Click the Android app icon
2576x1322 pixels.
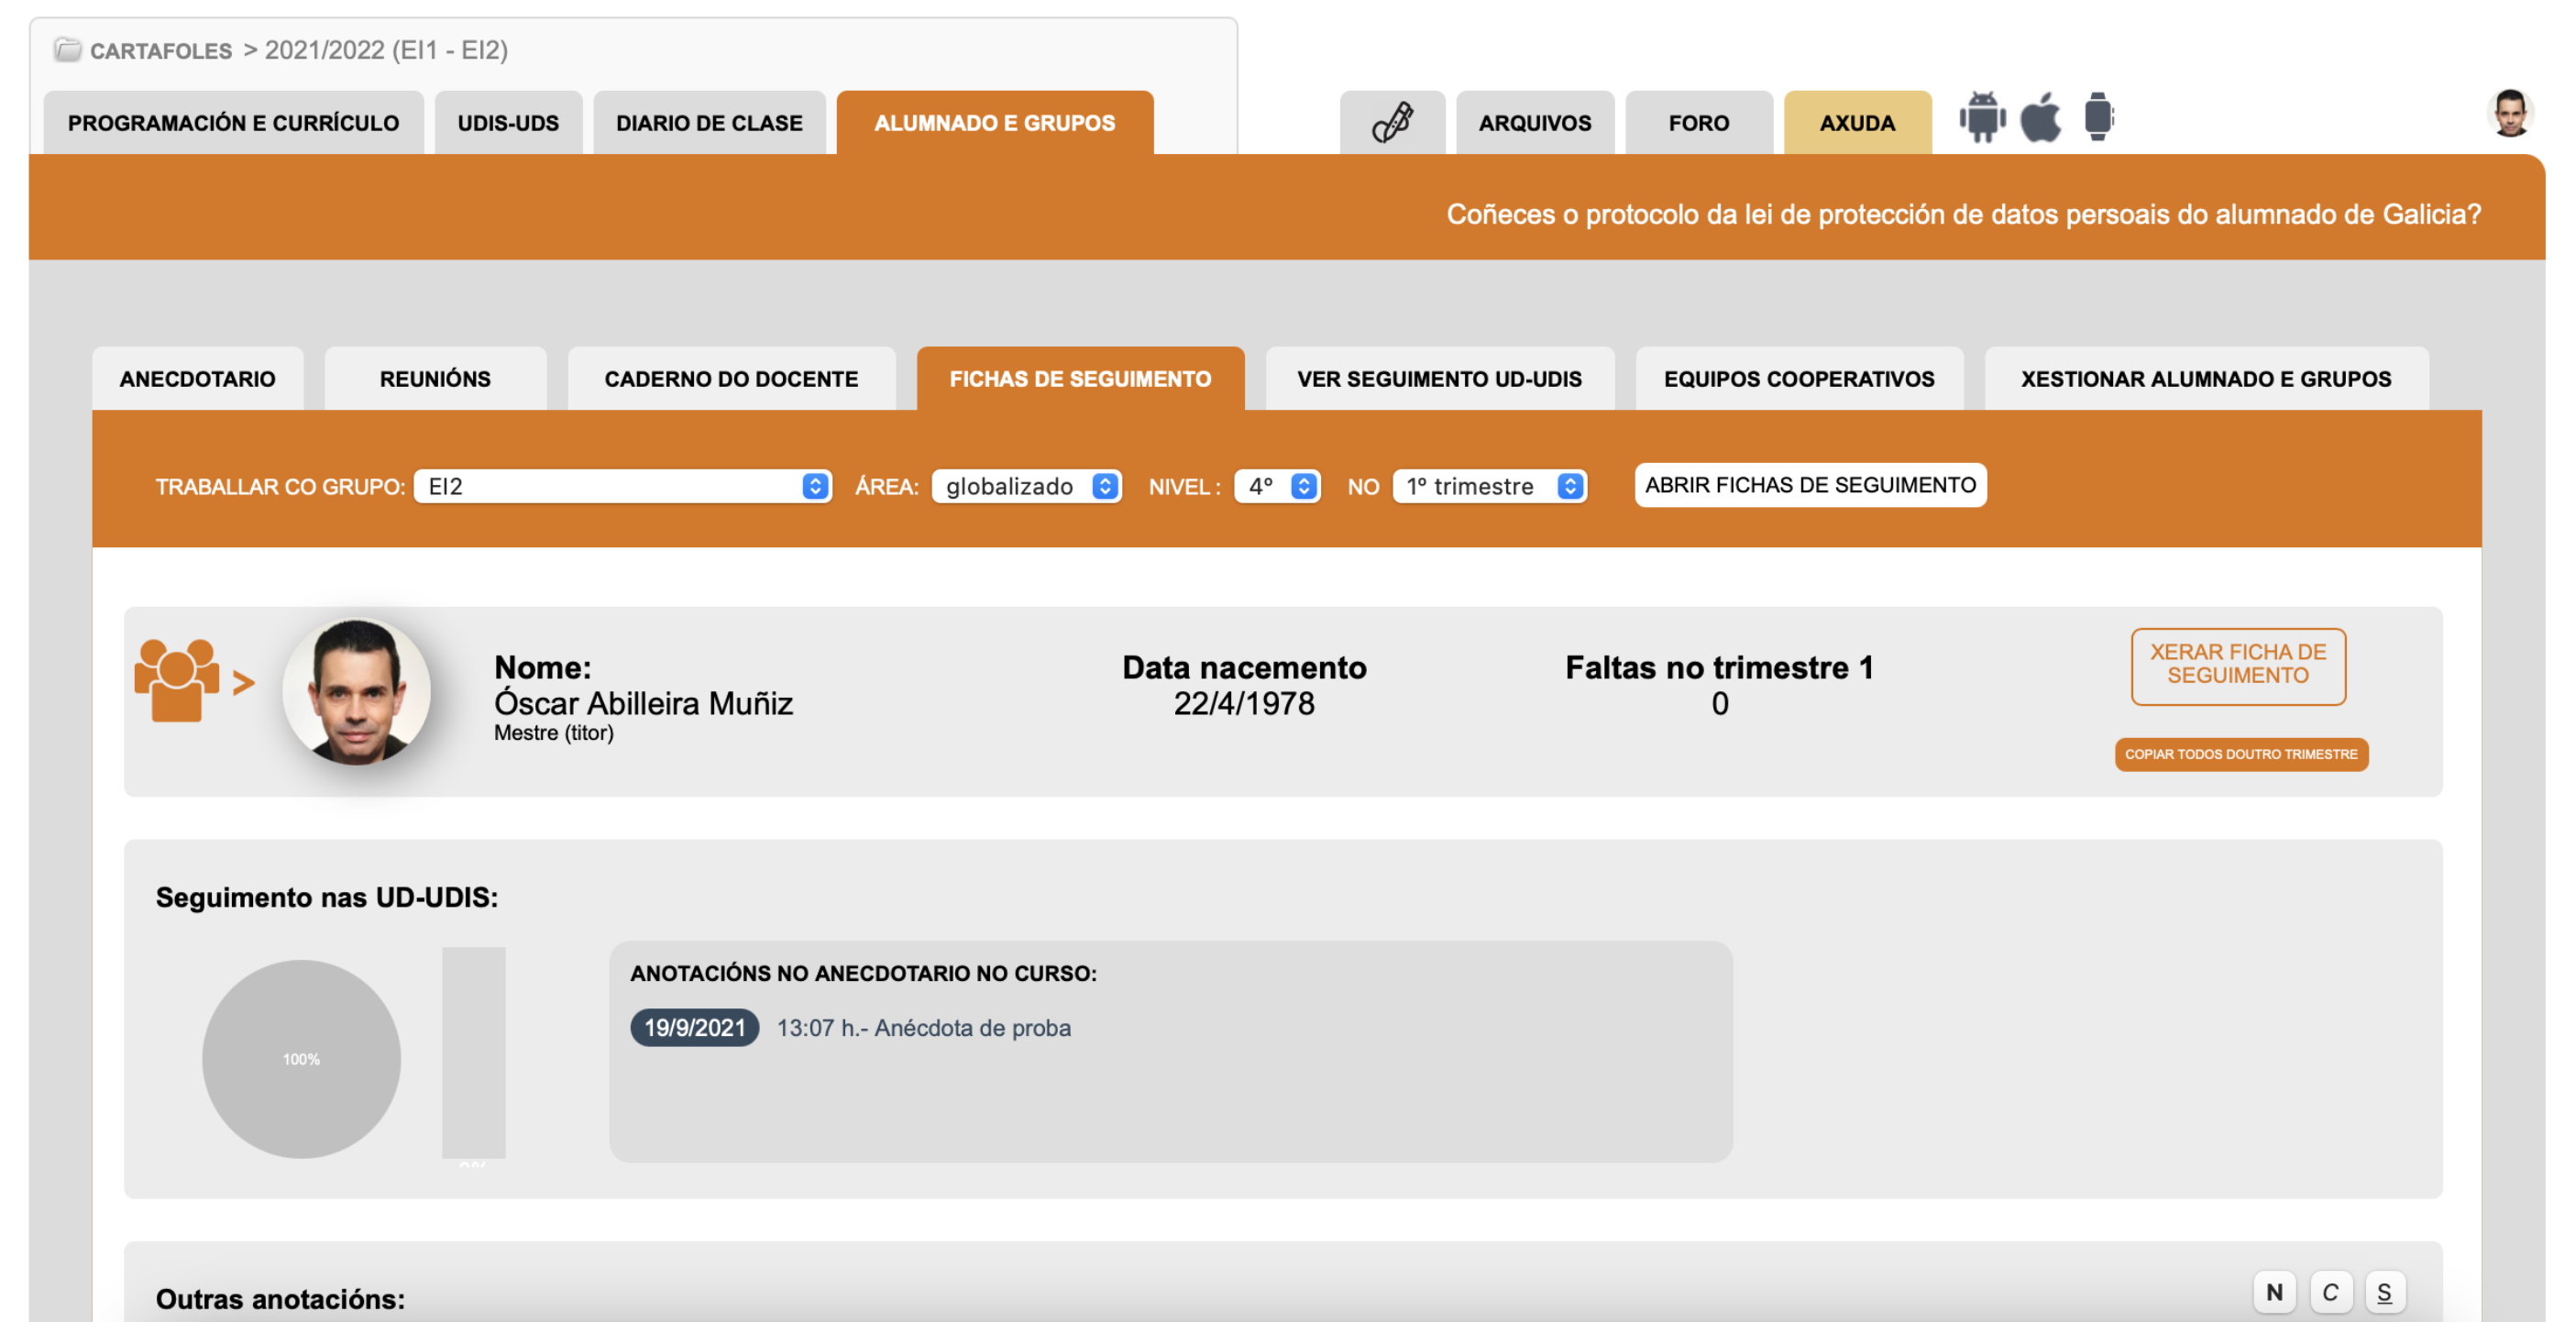(x=1981, y=118)
